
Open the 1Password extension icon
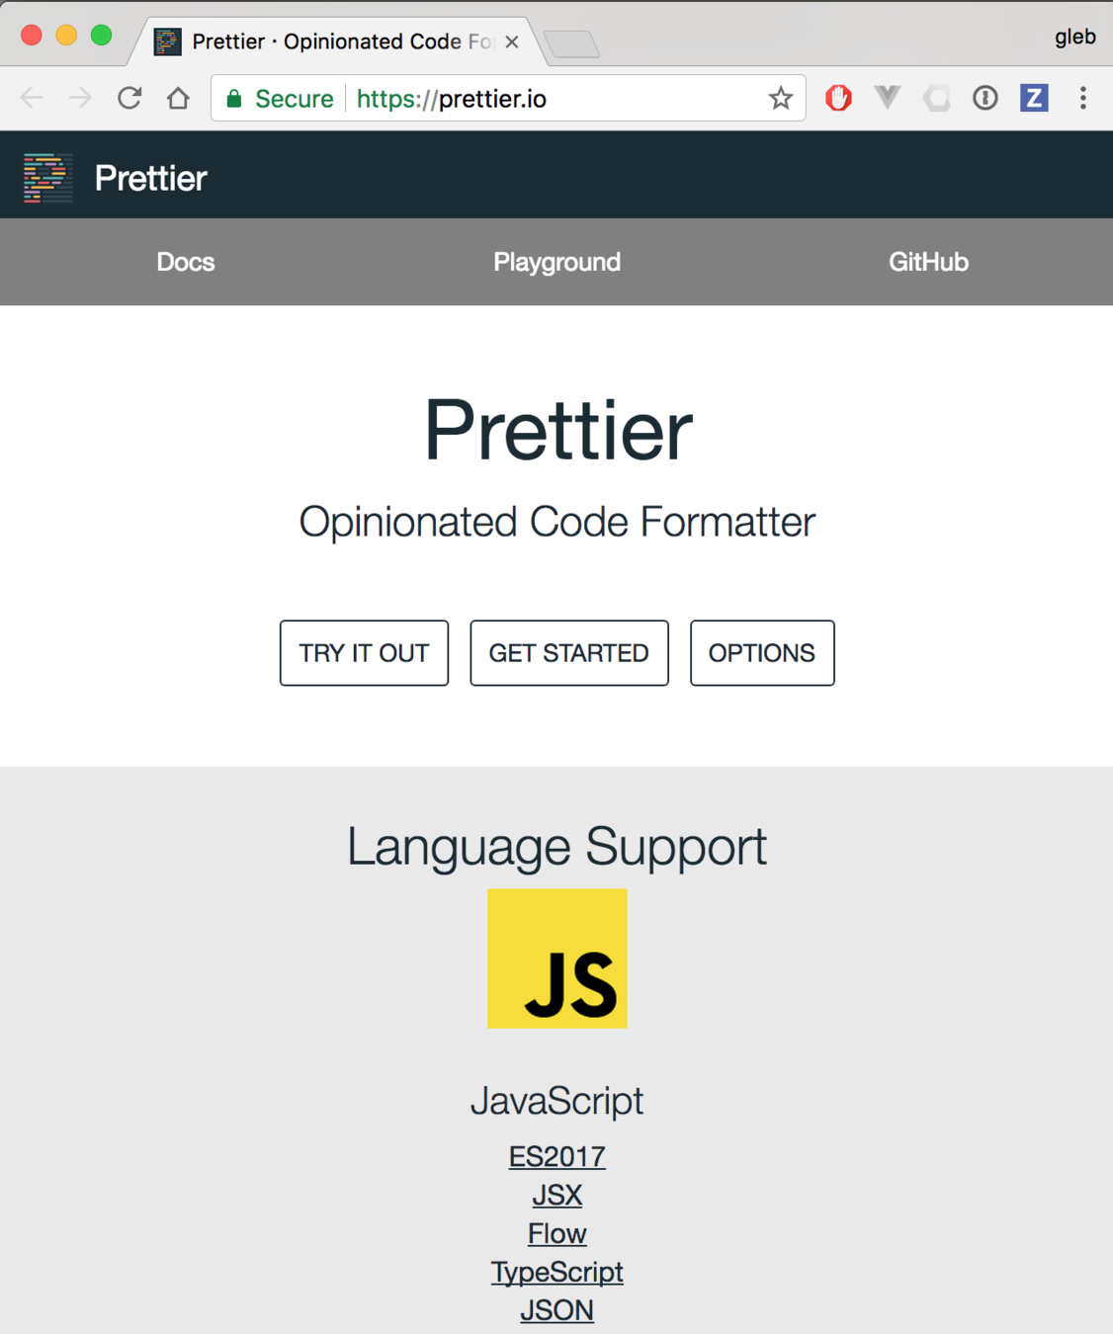pos(985,98)
